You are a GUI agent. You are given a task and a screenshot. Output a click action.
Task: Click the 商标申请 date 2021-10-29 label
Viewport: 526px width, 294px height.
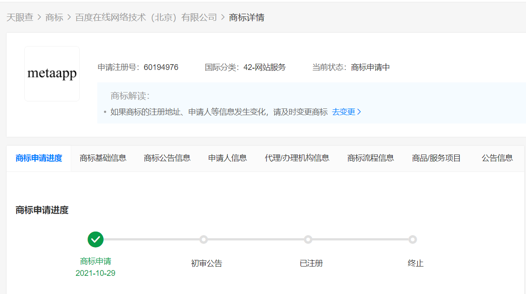point(96,273)
